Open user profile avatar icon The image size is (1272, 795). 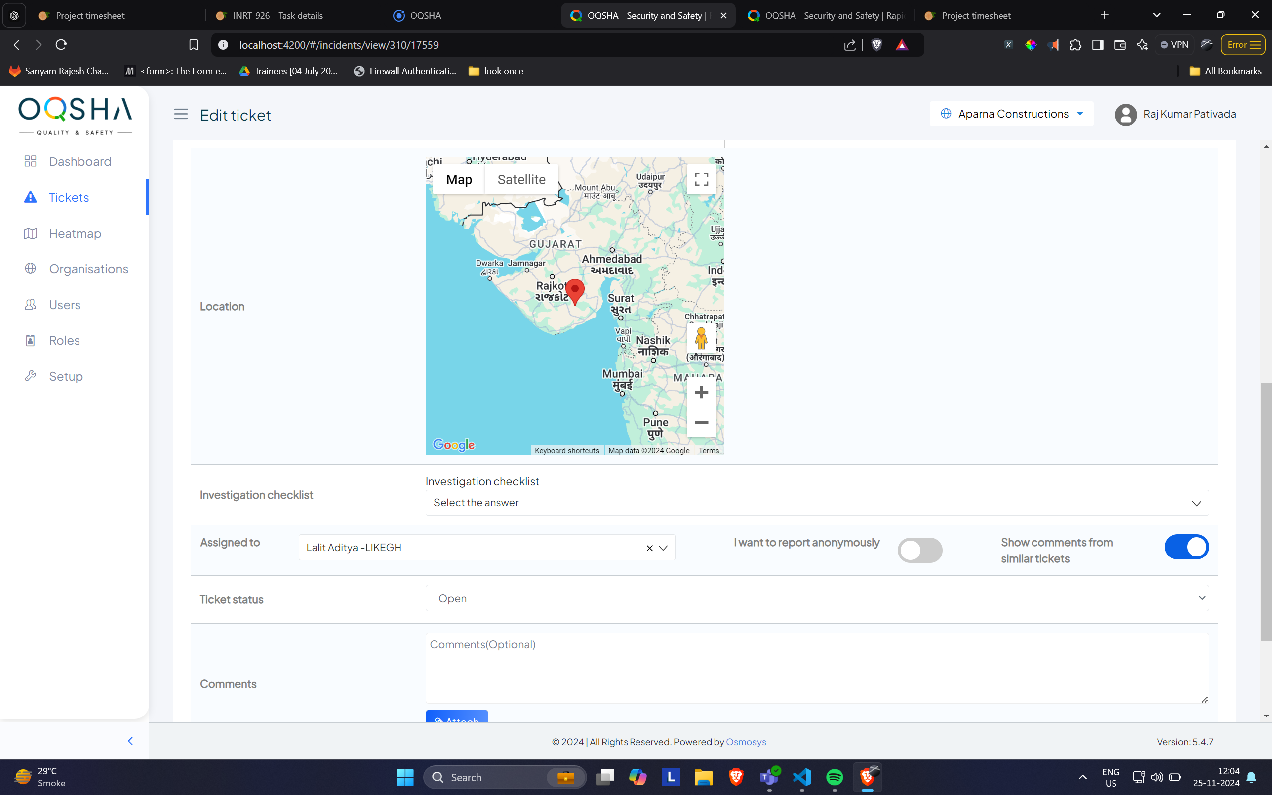pos(1125,115)
